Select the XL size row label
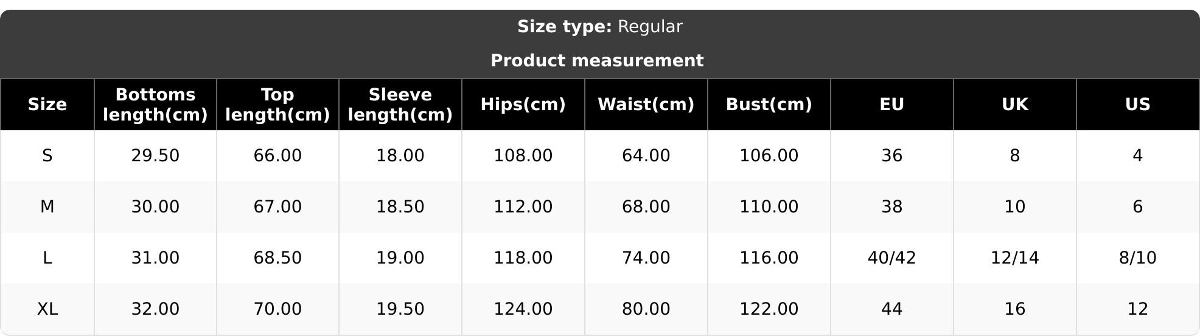 tap(47, 309)
